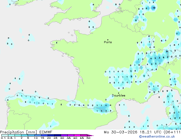Viewport: 181px width, 139px height.
Task: Pick the 30–35 mm purple legend swatch
Action: 64,135
